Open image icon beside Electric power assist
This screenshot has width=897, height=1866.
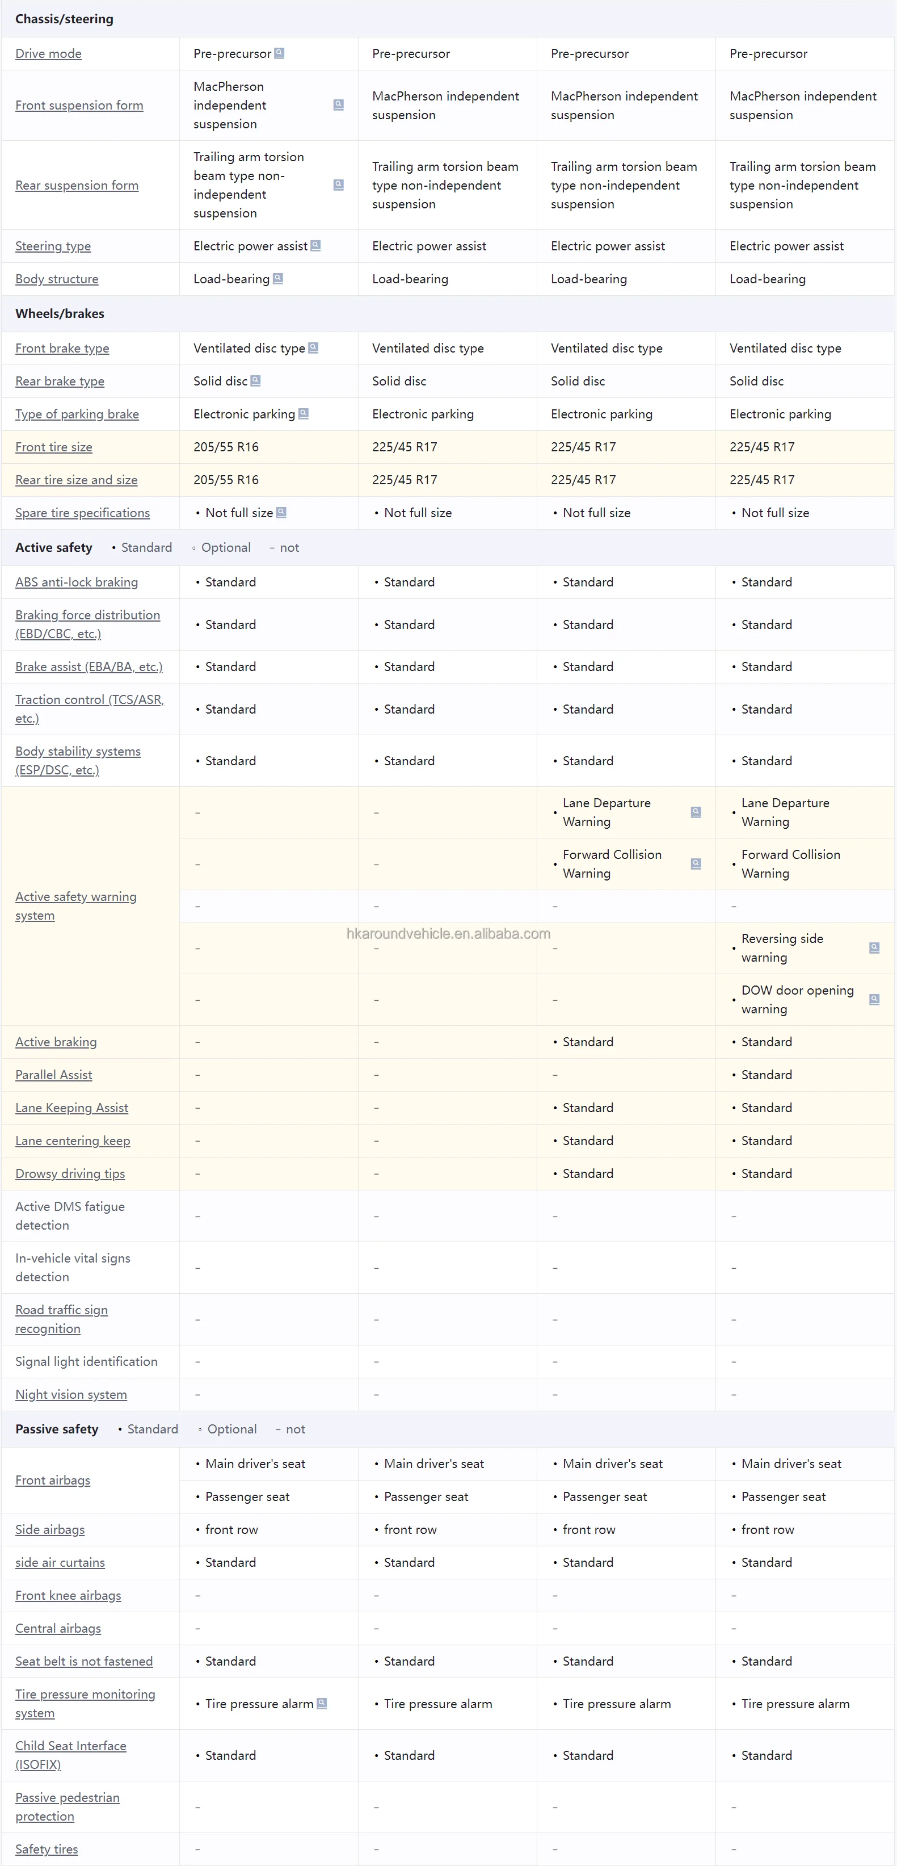point(315,246)
